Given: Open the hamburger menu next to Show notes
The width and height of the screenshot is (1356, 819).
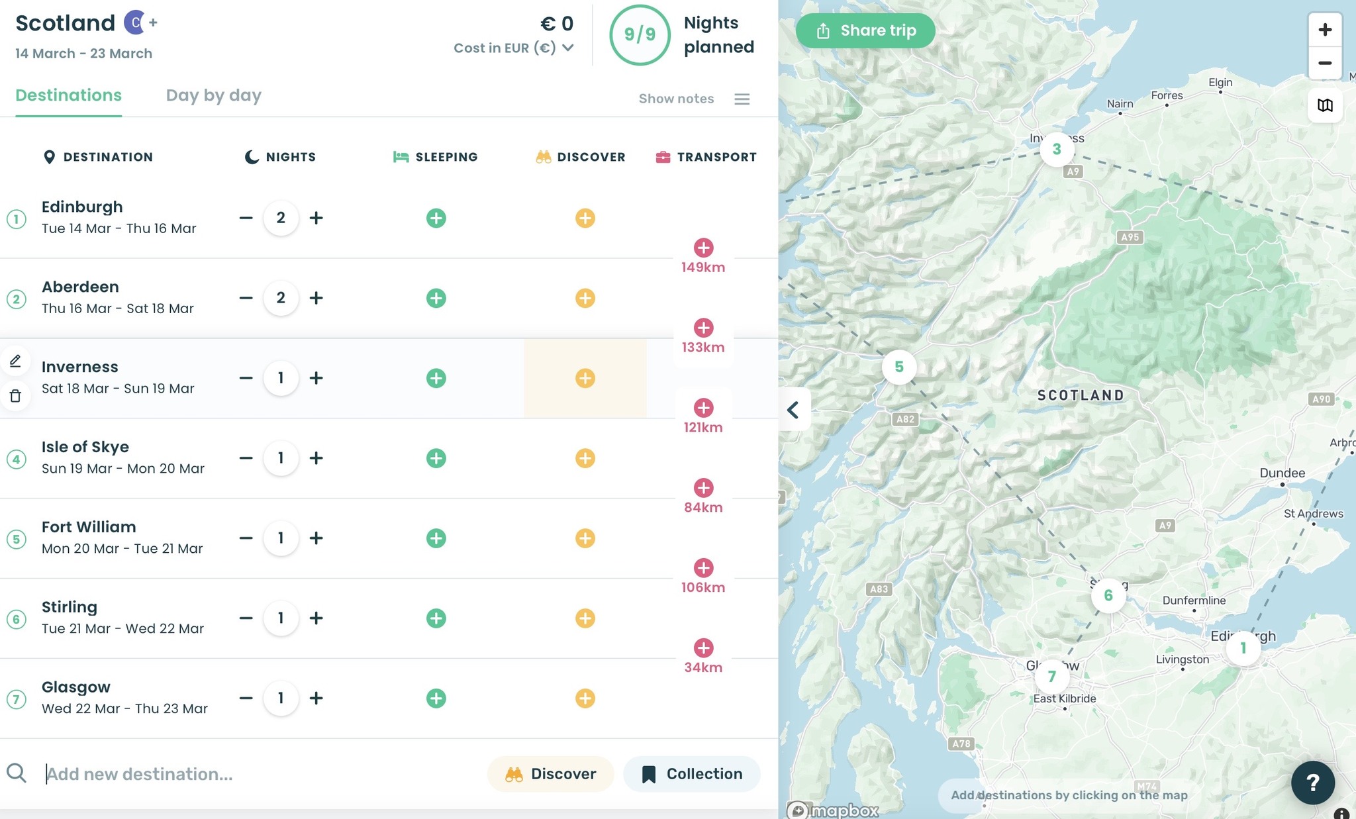Looking at the screenshot, I should coord(742,99).
